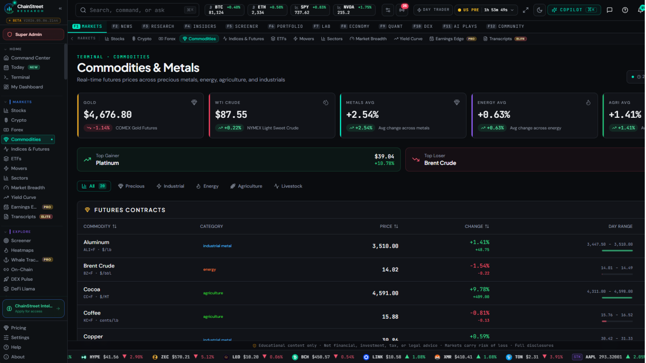Image resolution: width=646 pixels, height=363 pixels.
Task: Open Market Breadth sub-tab
Action: 368,39
